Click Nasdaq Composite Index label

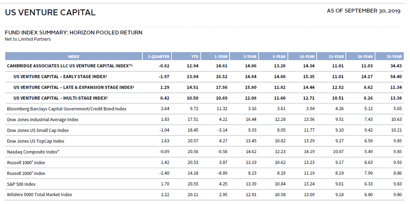coord(33,152)
